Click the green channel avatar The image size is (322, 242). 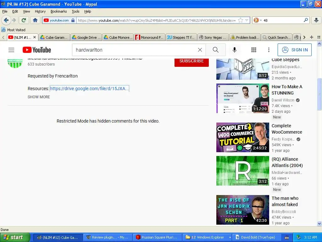(x=15, y=63)
